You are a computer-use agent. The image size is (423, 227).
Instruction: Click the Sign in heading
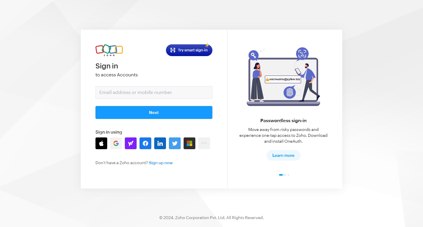pos(107,66)
